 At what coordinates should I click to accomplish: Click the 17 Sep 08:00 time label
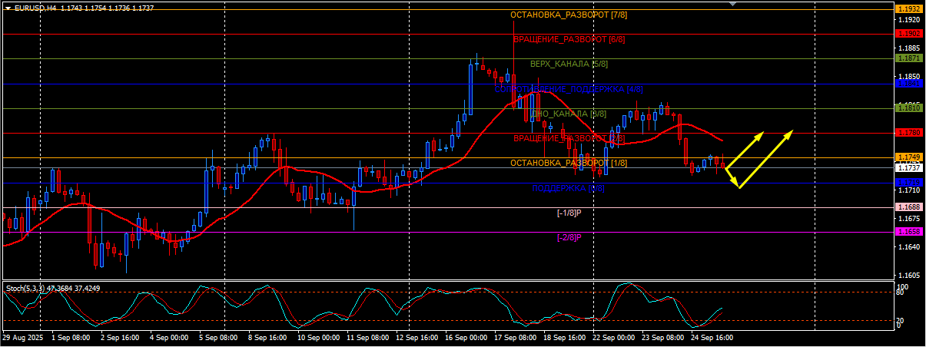(x=515, y=337)
